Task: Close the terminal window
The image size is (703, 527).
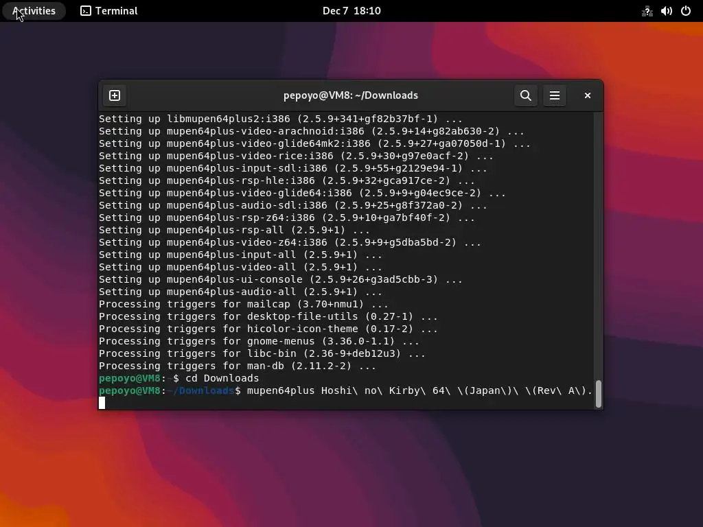Action: (x=588, y=95)
